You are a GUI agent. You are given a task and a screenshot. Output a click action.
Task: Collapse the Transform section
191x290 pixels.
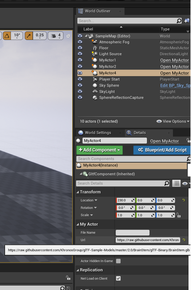pyautogui.click(x=78, y=192)
